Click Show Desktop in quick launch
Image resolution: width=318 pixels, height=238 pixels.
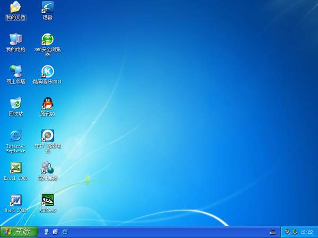(47, 232)
